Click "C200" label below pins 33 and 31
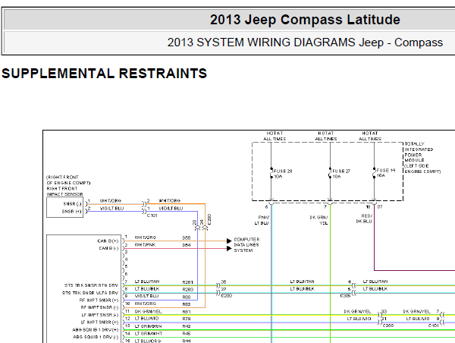The image size is (455, 343). [388, 326]
